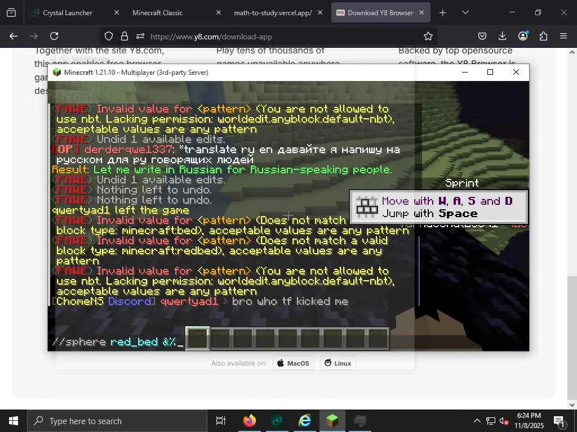
Task: Click the Minecraft window title bar icon
Action: coord(57,73)
